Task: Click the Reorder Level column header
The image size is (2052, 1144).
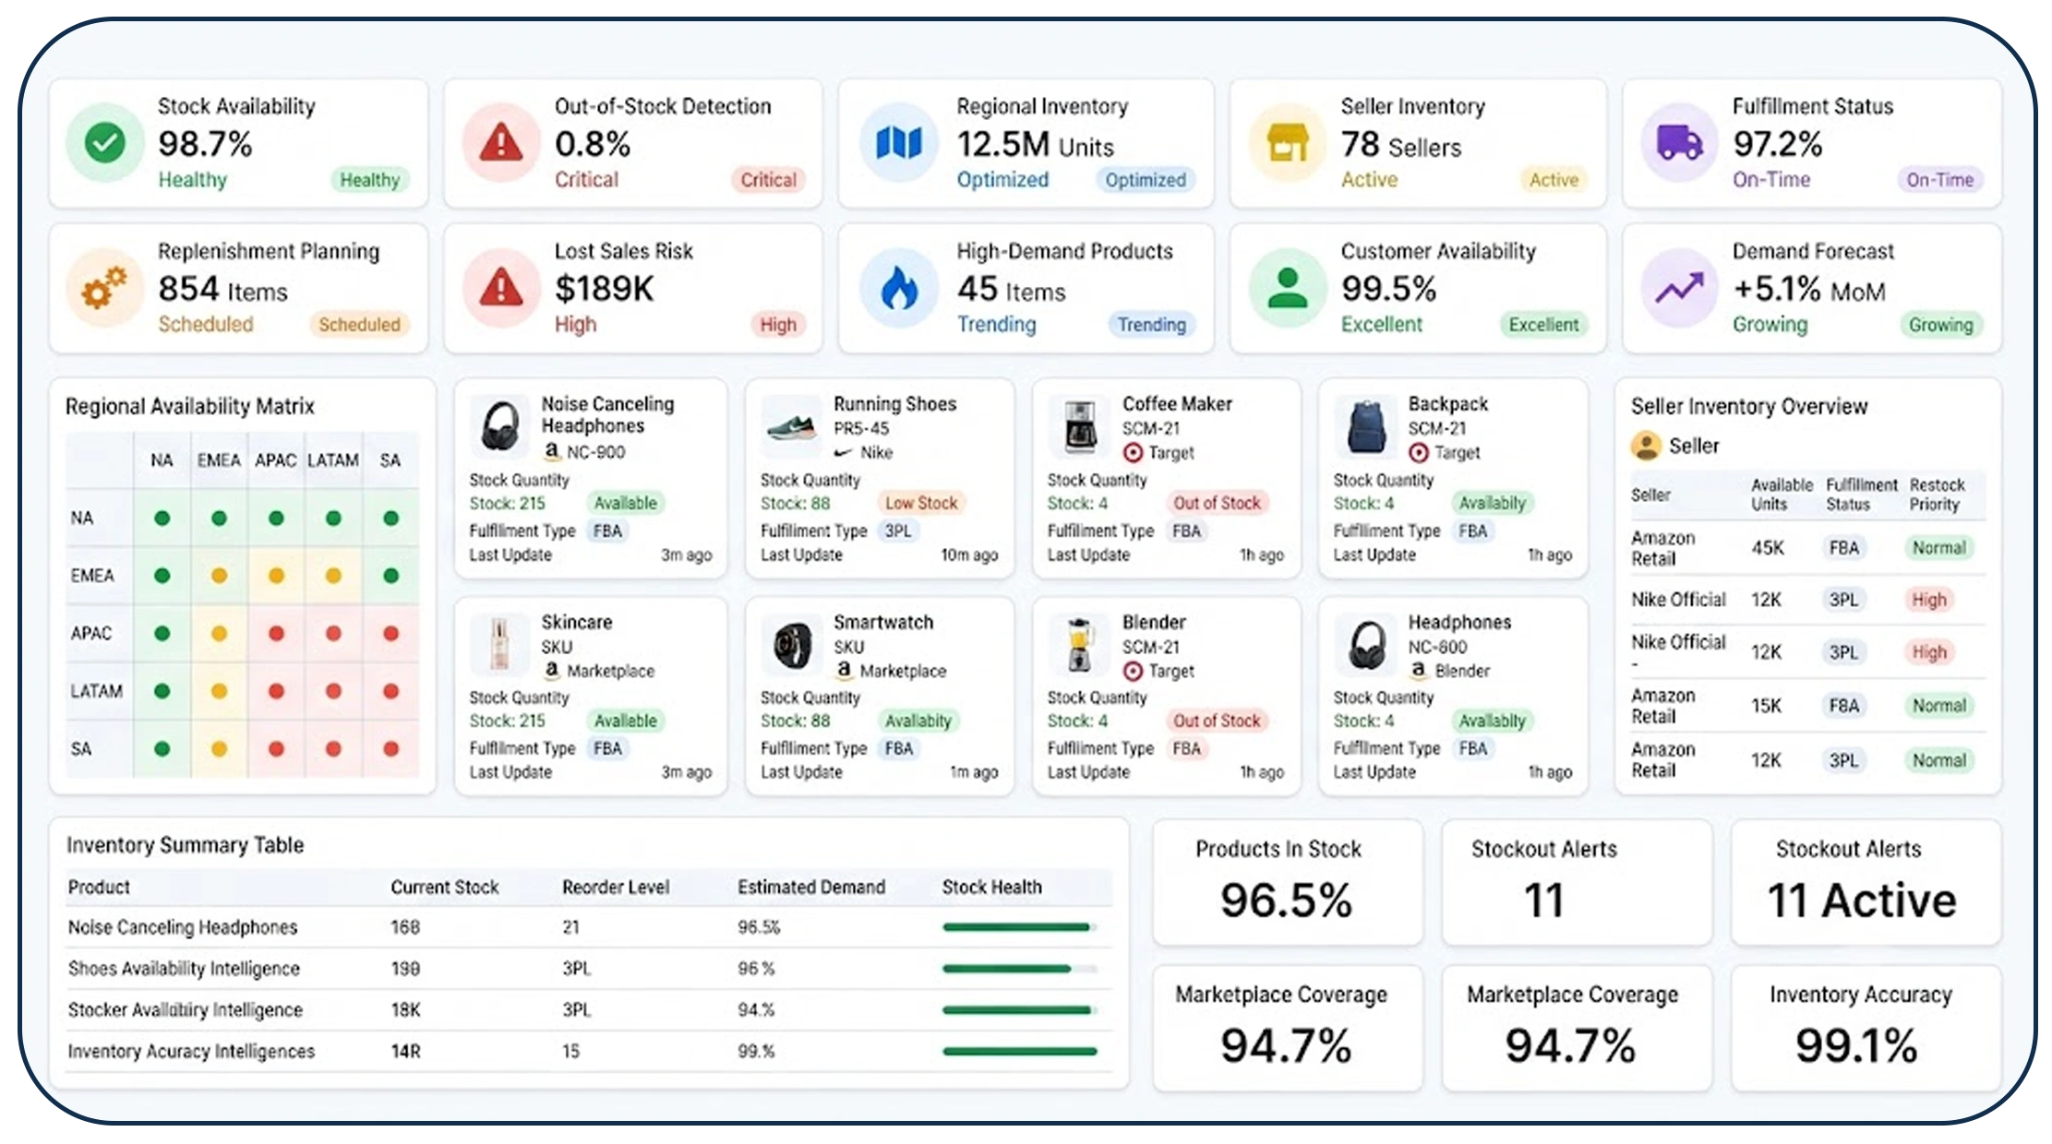Action: 616,888
